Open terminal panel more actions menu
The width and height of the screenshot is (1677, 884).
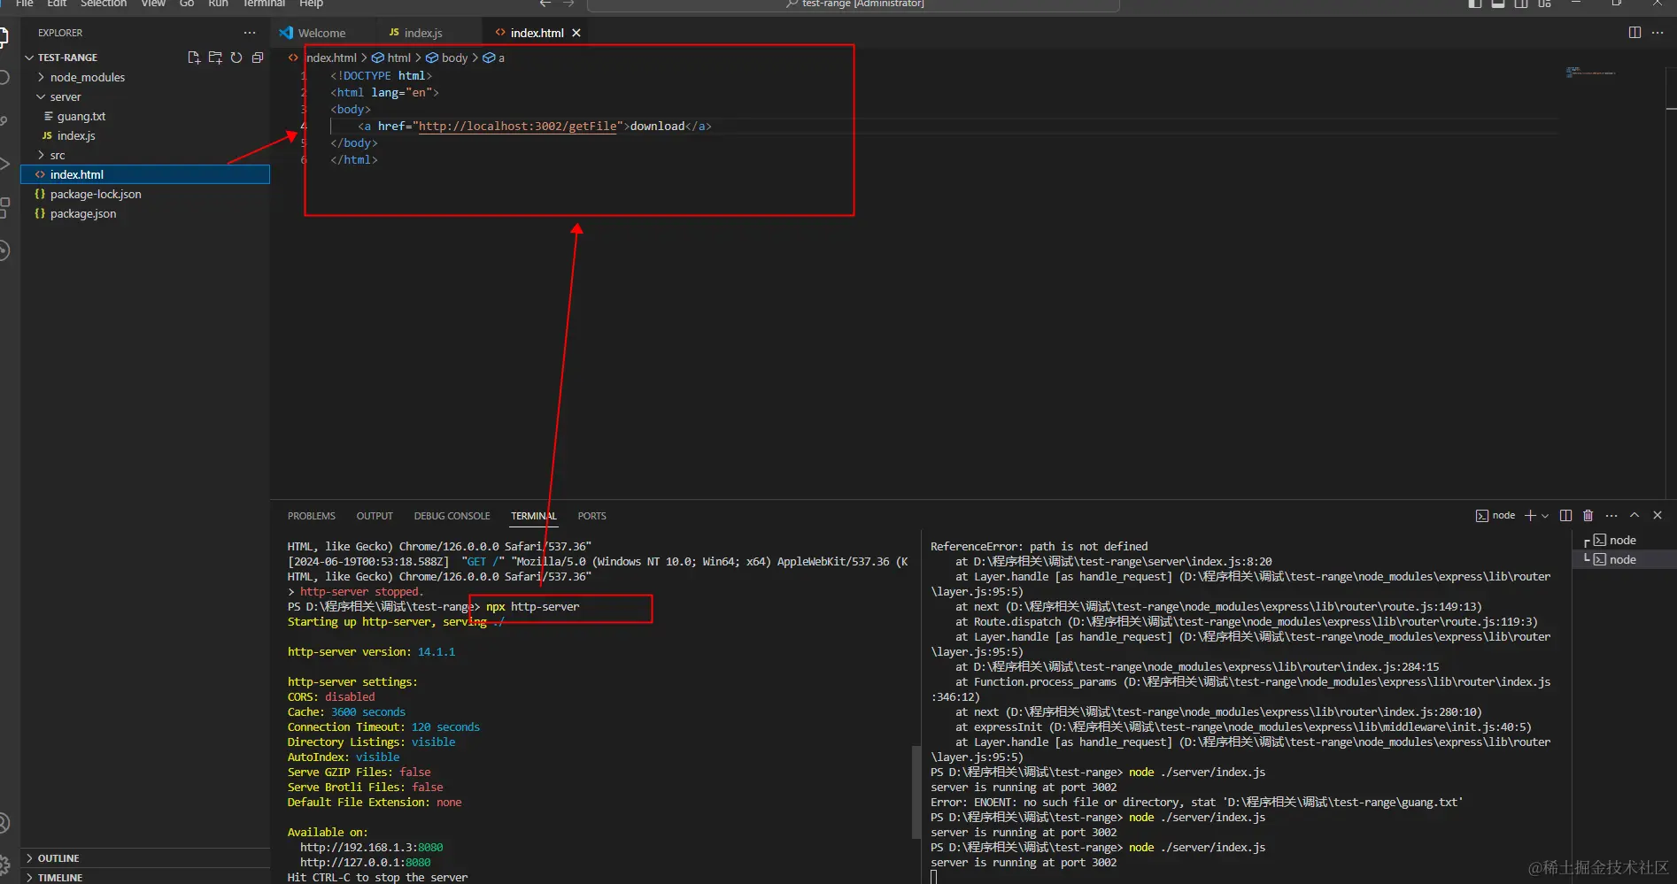click(x=1611, y=516)
